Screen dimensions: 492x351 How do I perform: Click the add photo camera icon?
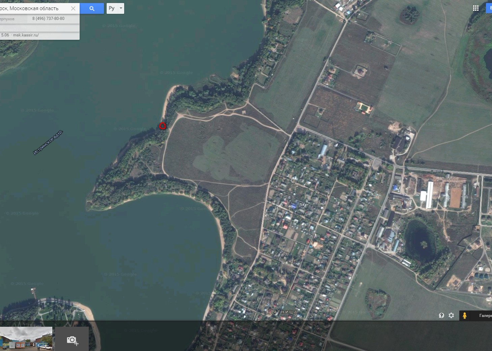[x=72, y=340]
